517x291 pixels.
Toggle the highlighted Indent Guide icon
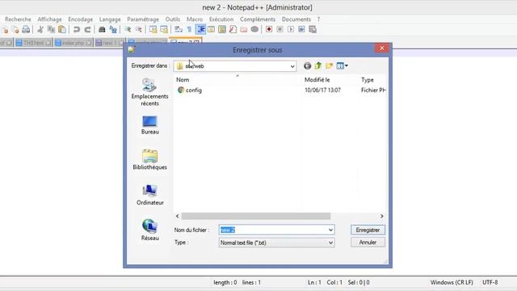pos(200,30)
